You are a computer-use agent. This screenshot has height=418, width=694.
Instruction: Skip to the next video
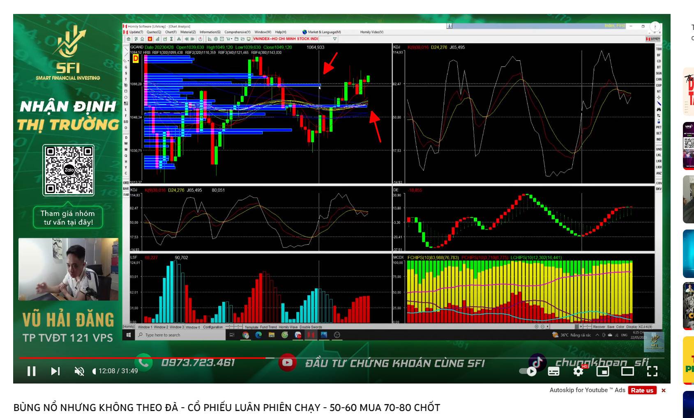point(55,371)
